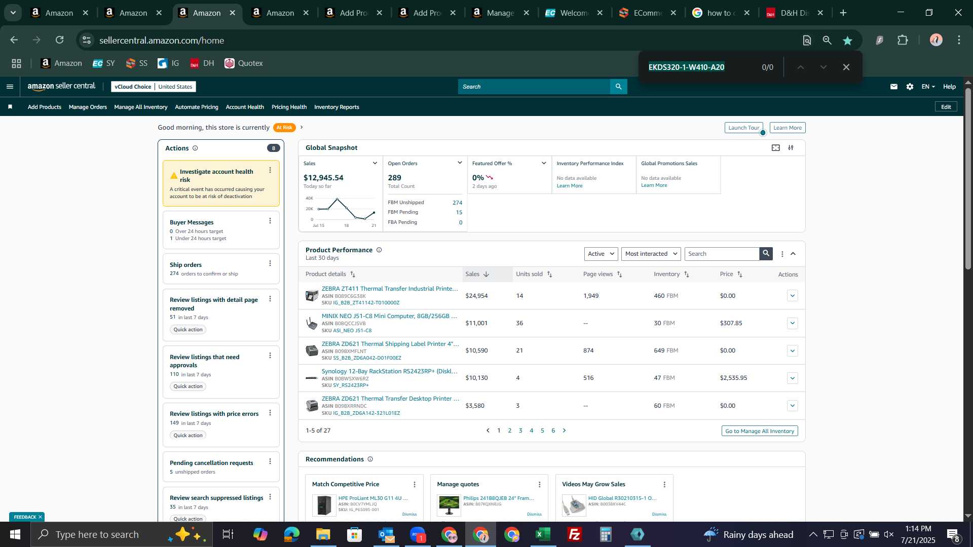Click the bookmark star in address bar
Viewport: 973px width, 547px height.
pyautogui.click(x=848, y=41)
